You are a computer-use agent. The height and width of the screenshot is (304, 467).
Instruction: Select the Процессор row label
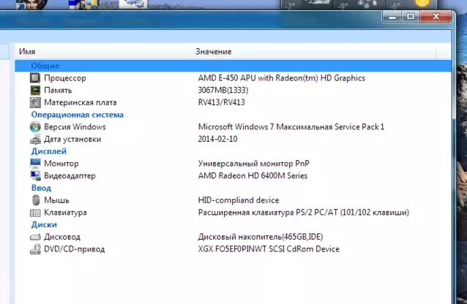tap(65, 78)
